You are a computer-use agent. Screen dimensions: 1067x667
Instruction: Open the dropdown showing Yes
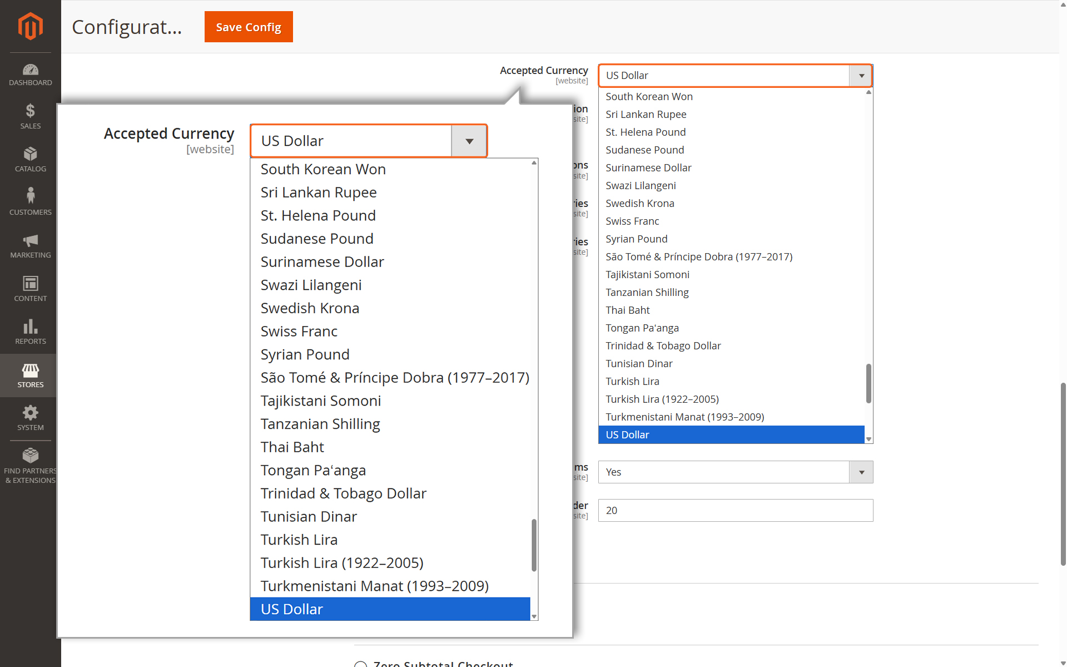point(735,472)
